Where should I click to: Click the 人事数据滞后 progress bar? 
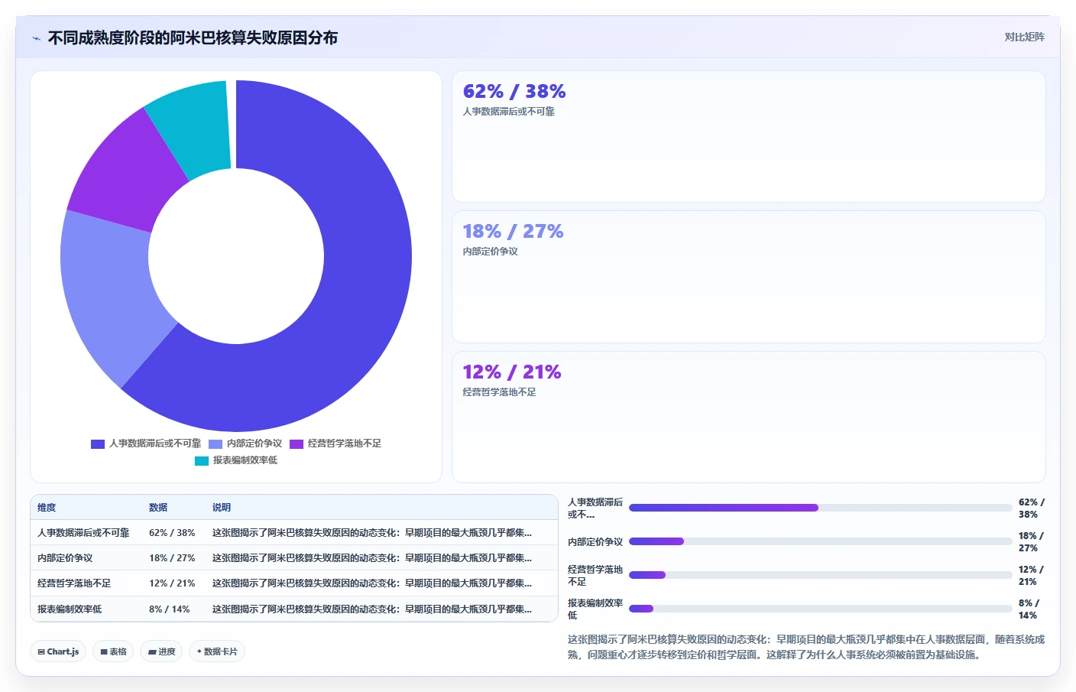point(820,508)
